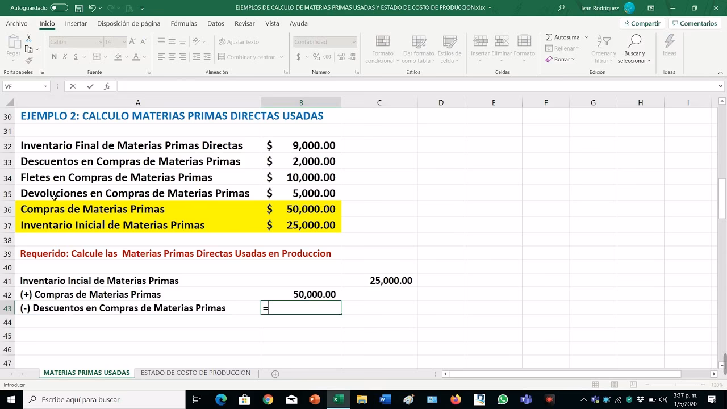
Task: Toggle the Autoguardado switch
Action: (59, 8)
